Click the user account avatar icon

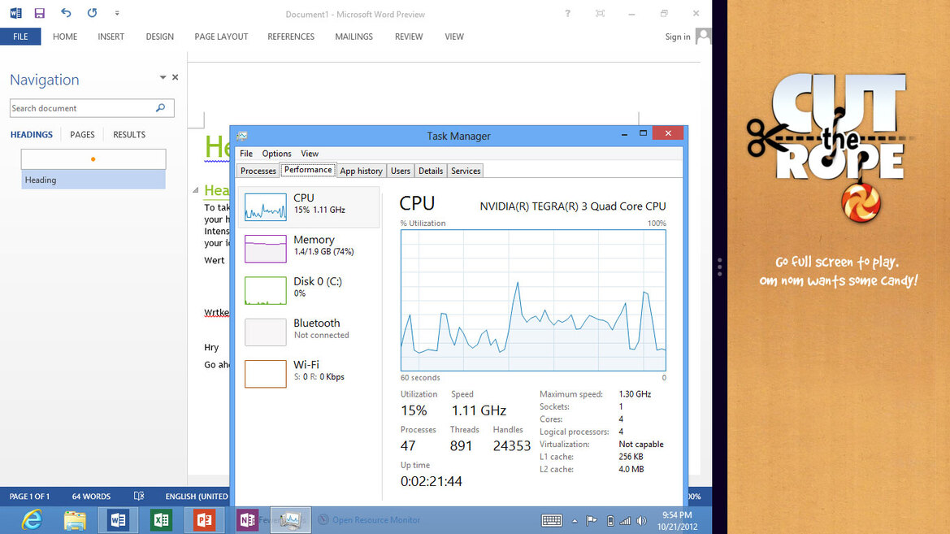click(x=703, y=37)
